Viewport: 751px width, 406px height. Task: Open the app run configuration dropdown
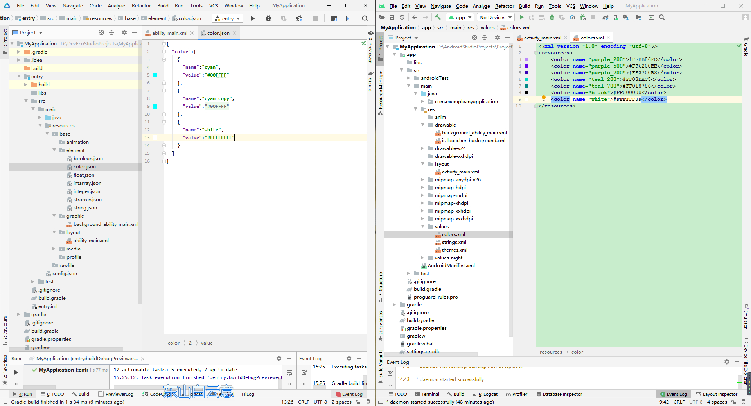(x=460, y=17)
